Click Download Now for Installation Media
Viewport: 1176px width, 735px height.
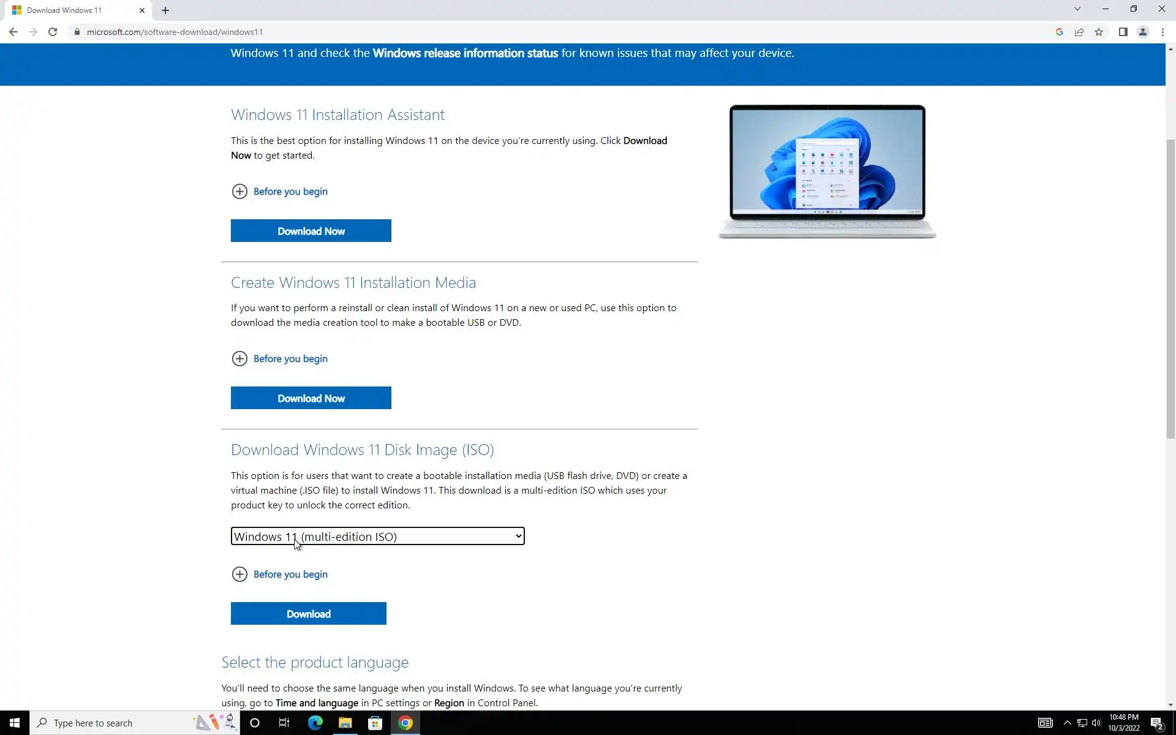(311, 398)
